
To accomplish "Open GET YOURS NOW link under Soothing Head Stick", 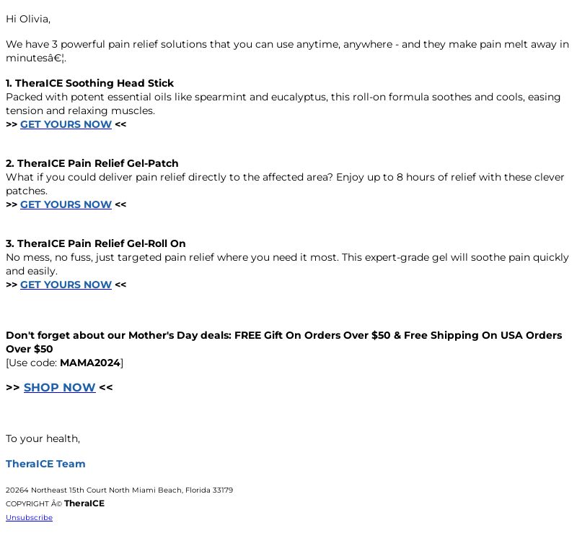I will pyautogui.click(x=66, y=124).
